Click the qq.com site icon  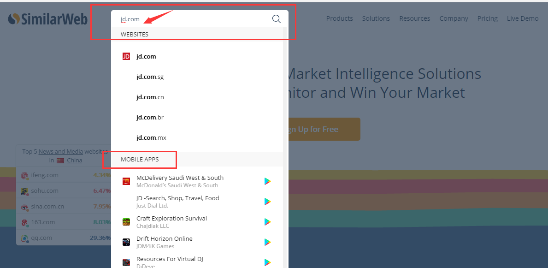pos(24,238)
